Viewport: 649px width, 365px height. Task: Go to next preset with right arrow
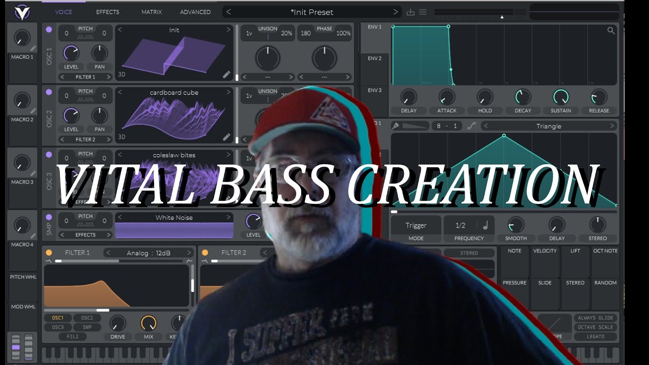pos(395,12)
